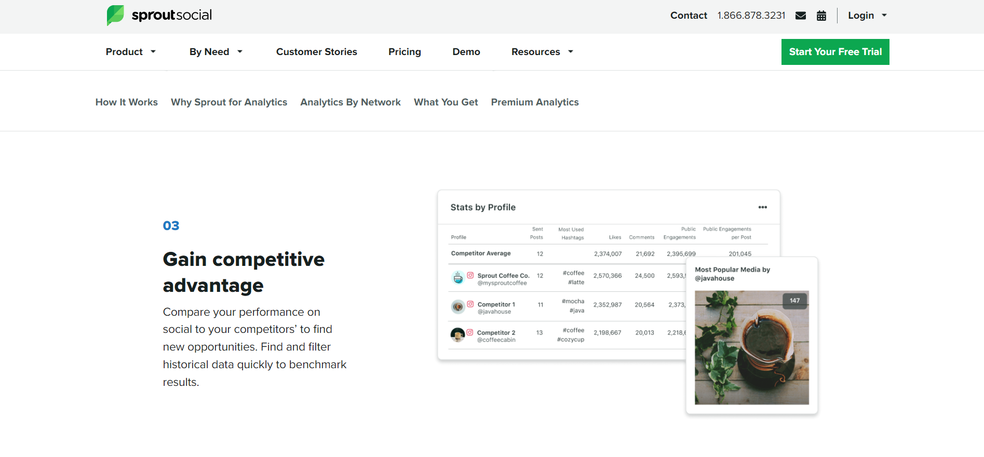Click the Most Popular Media by @javahouse title
The height and width of the screenshot is (457, 984).
click(x=733, y=274)
